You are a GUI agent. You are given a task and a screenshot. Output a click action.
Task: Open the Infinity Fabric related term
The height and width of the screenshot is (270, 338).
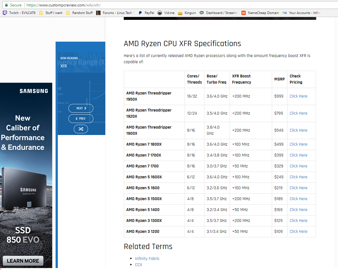click(147, 259)
